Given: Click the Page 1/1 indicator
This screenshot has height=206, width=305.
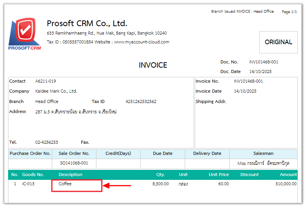Looking at the screenshot, I should 289,12.
